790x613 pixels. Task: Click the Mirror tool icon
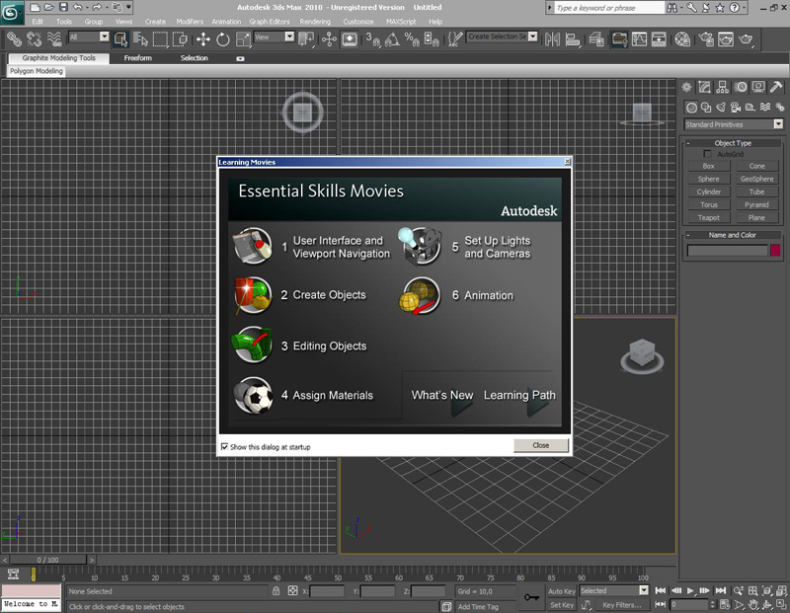click(x=552, y=38)
